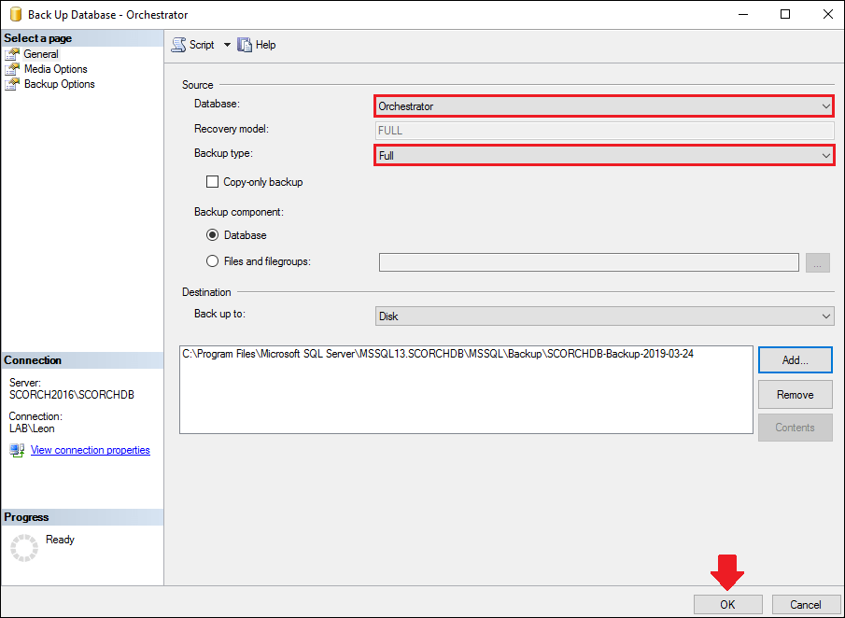Viewport: 845px width, 618px height.
Task: Click the Help toolbar label
Action: [266, 45]
